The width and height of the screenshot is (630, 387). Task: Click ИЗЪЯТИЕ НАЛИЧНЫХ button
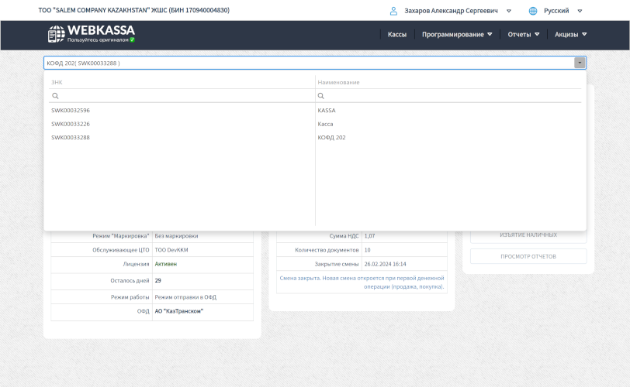coord(528,235)
